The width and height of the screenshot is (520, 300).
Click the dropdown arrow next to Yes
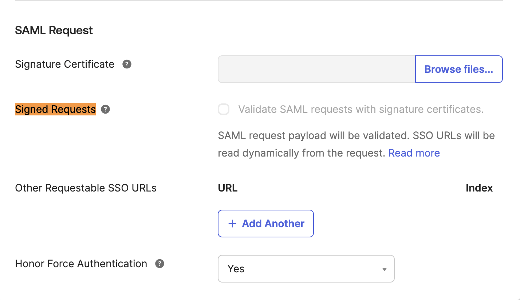point(384,269)
